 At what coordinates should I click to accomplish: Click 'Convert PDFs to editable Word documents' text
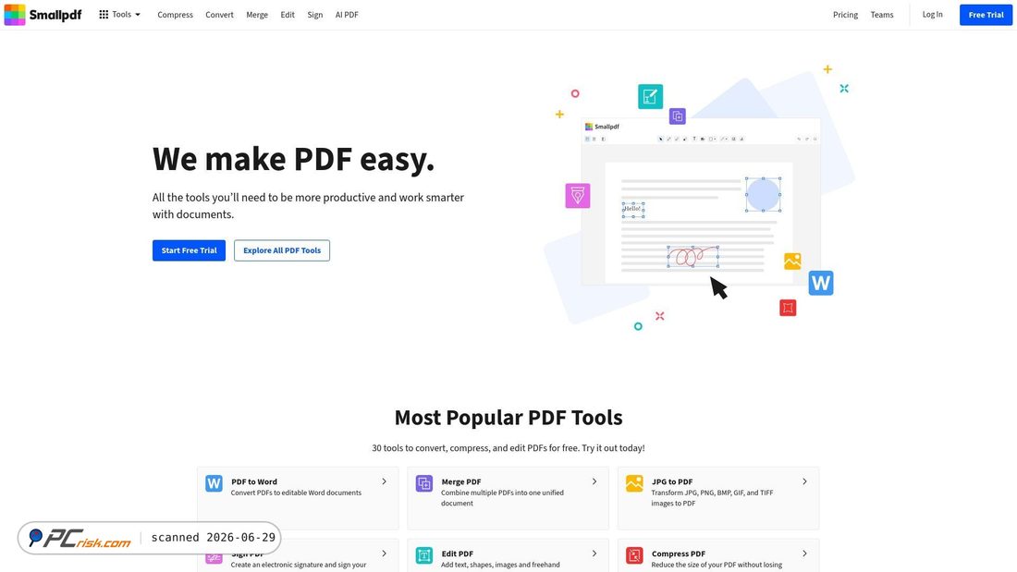296,493
